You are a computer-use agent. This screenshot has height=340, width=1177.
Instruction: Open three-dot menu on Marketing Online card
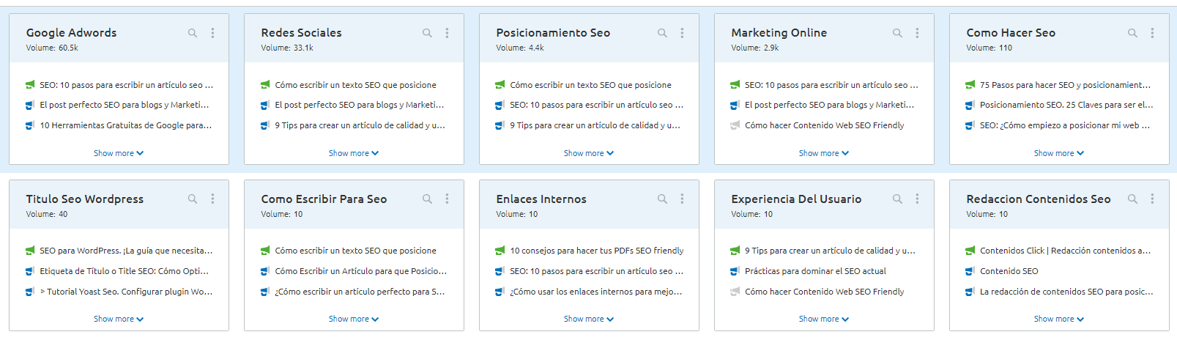[x=918, y=33]
